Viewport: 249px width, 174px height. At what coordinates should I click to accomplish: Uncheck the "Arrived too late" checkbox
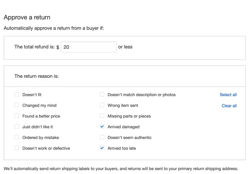(x=102, y=148)
